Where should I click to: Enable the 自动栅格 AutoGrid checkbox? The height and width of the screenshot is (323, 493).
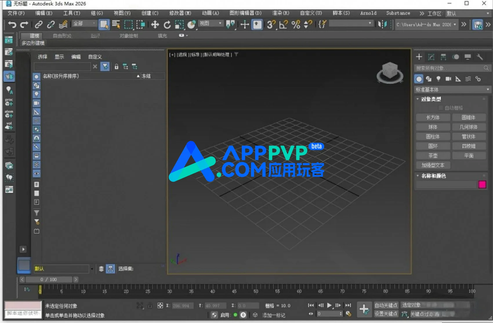click(x=440, y=108)
